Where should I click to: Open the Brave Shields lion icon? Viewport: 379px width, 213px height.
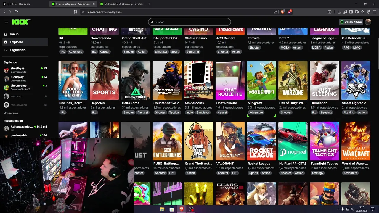(283, 12)
